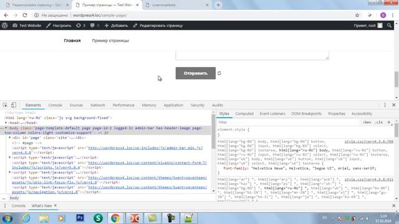The height and width of the screenshot is (224, 399).
Task: Open the Event Listeners tab
Action: 272,113
